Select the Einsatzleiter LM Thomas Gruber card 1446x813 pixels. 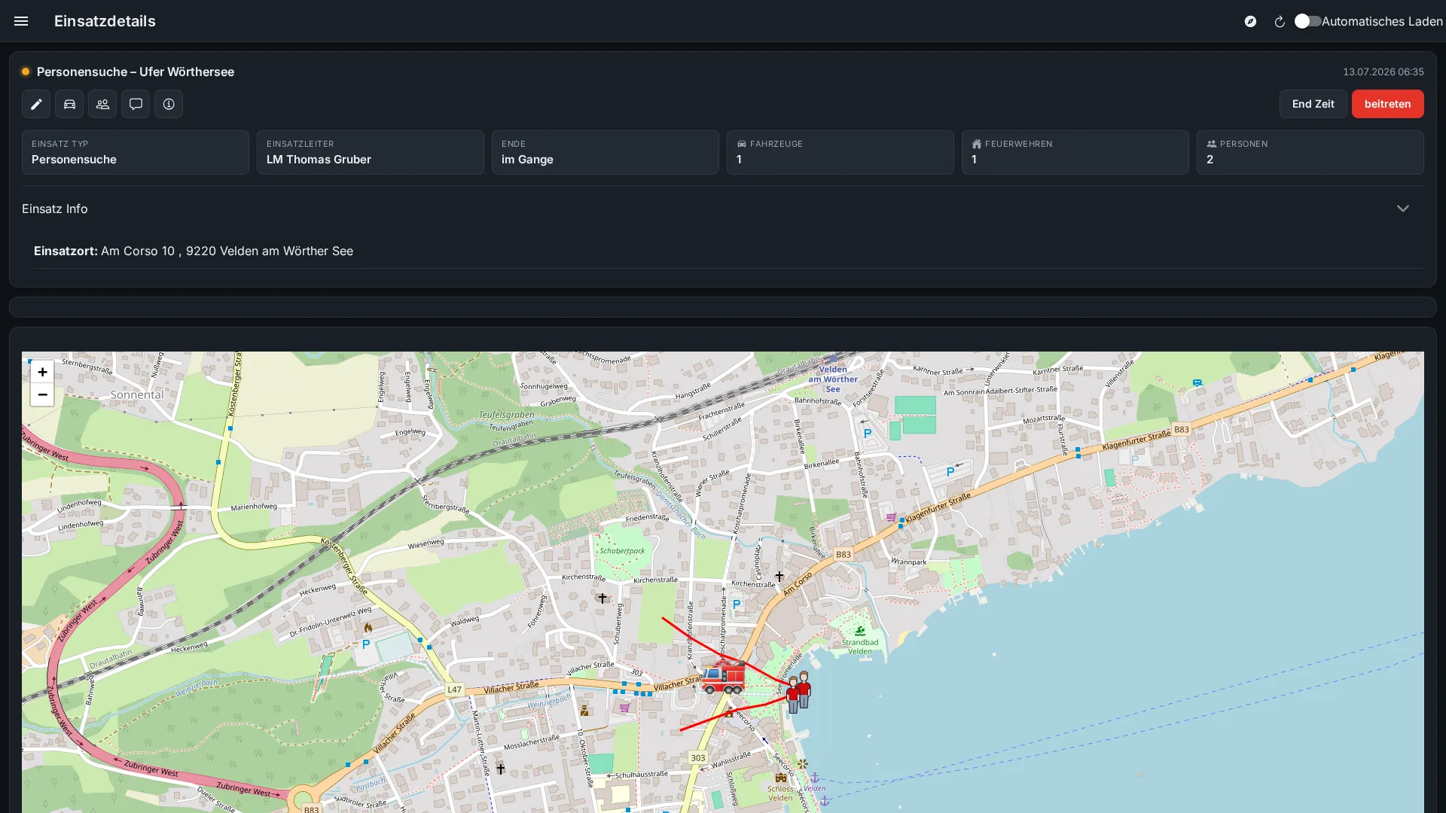pos(370,152)
